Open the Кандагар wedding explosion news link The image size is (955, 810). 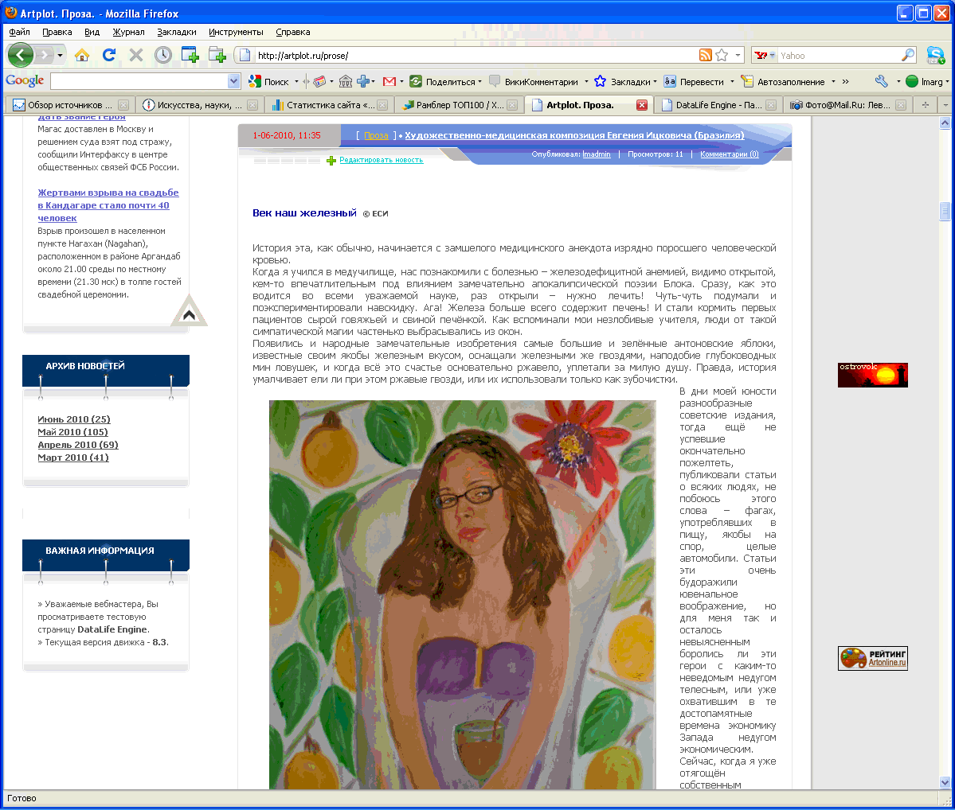click(108, 205)
